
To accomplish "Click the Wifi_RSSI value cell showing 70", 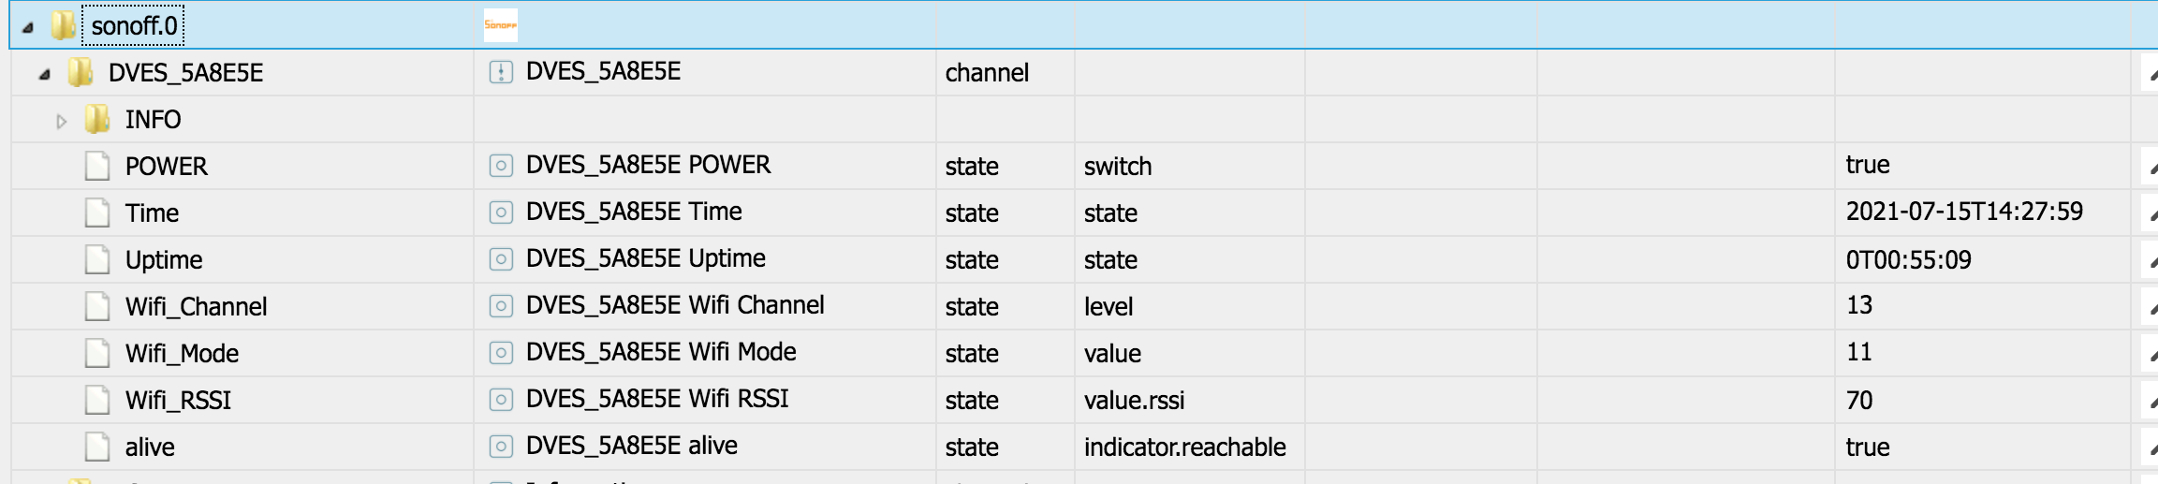I will (x=1859, y=401).
